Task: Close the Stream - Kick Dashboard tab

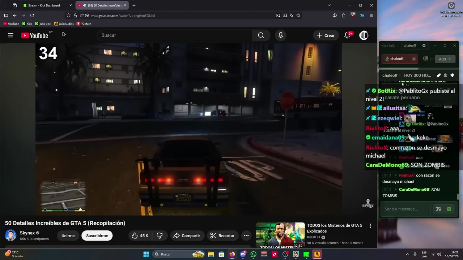Action: click(71, 5)
